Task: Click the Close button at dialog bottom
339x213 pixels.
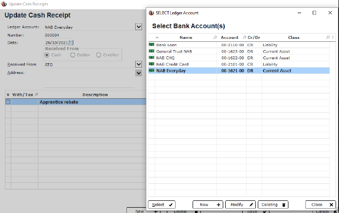Action: click(x=321, y=205)
